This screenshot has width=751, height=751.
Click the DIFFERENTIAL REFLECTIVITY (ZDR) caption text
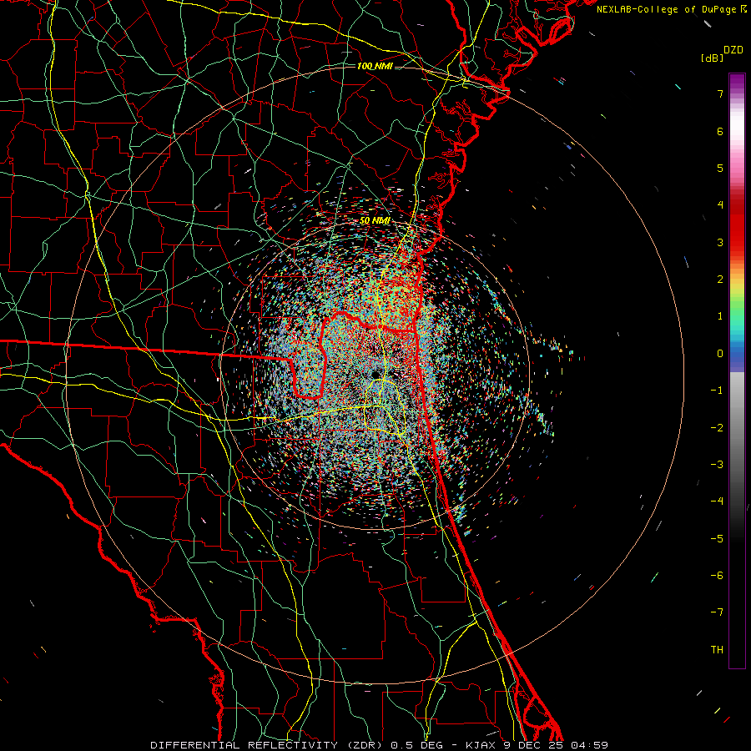pyautogui.click(x=268, y=745)
